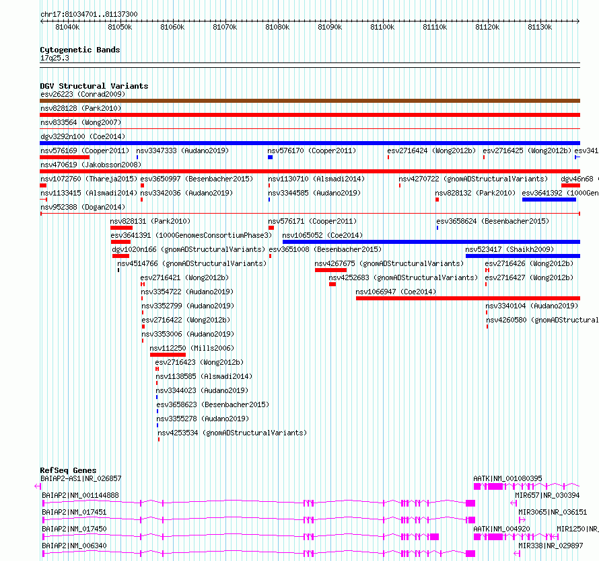Viewport: 599px width, 561px height.
Task: Click the red nsv112250 variant bar
Action: (168, 355)
